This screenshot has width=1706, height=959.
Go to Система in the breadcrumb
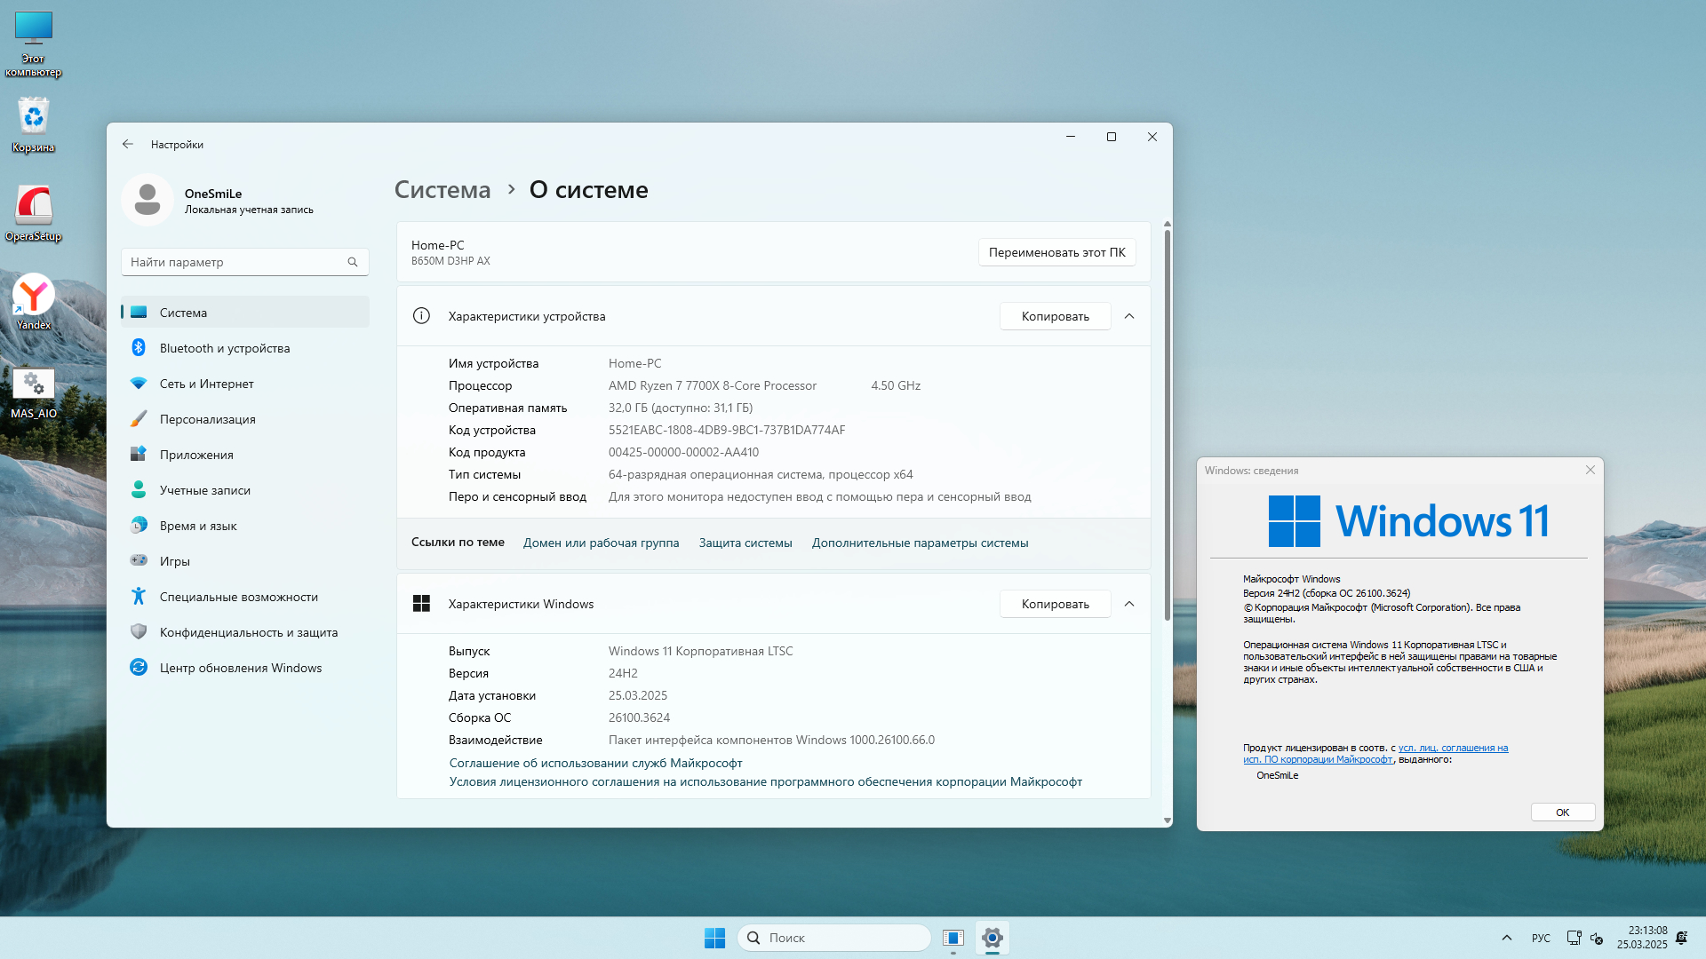442,190
